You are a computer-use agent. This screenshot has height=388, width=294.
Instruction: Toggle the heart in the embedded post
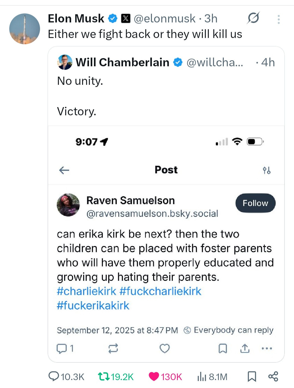164,348
